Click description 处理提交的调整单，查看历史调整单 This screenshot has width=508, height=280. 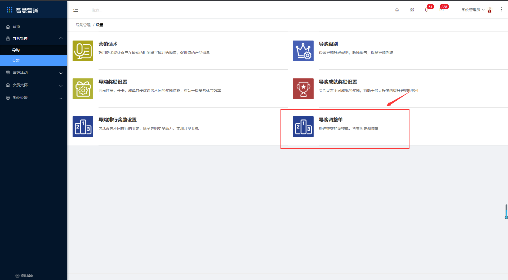point(349,128)
